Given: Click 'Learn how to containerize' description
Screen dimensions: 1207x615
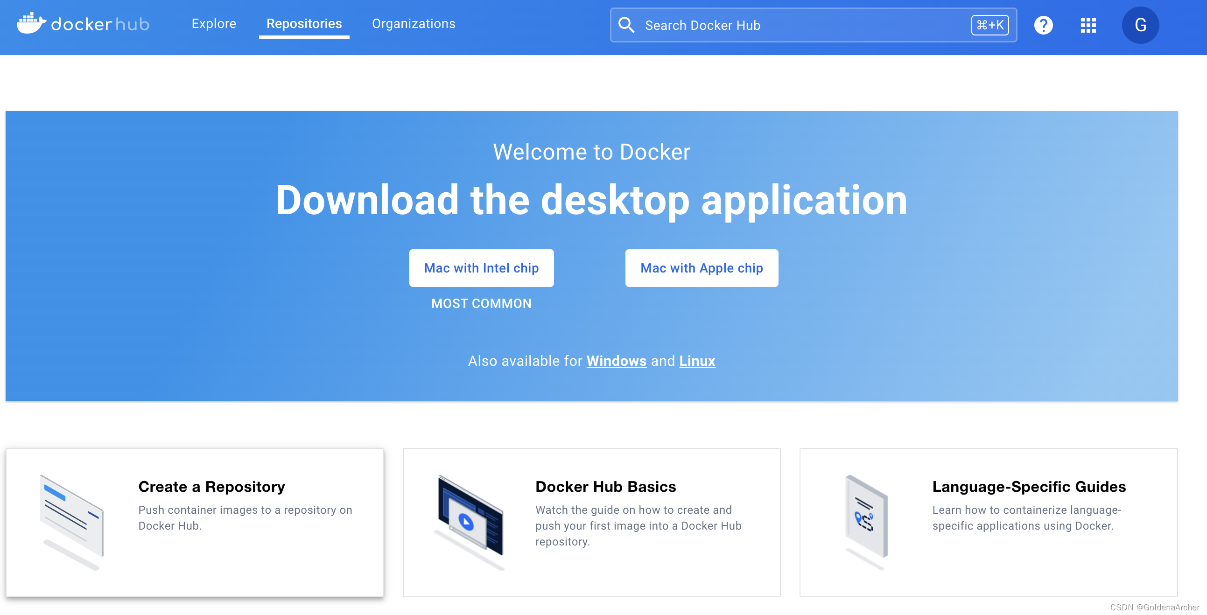Looking at the screenshot, I should tap(1026, 517).
